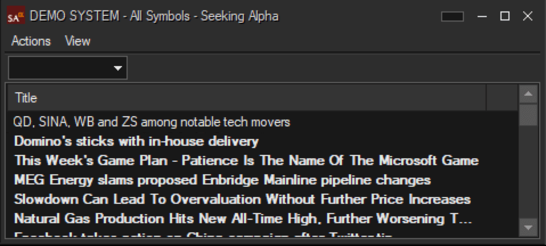Open the View menu

(78, 41)
